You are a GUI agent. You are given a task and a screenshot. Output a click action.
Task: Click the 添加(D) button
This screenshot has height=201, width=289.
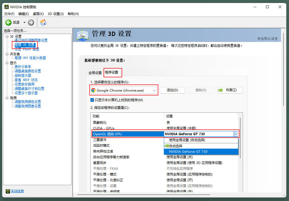coord(172,90)
